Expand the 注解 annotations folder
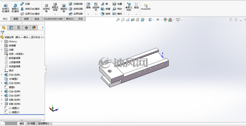Image resolution: width=246 pixels, height=126 pixels. tap(2, 50)
